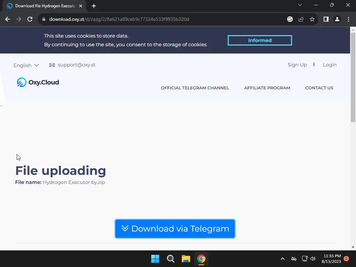Click the browser forward arrow
The height and width of the screenshot is (267, 356).
click(x=19, y=19)
